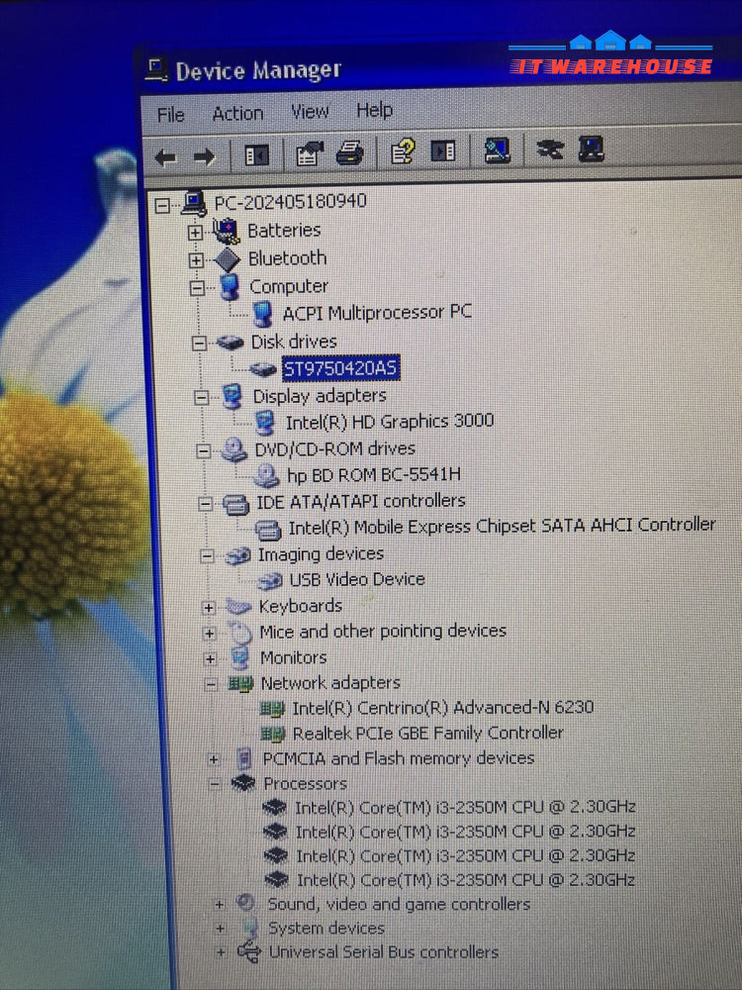This screenshot has width=742, height=990.
Task: Expand Sound, video and game controllers
Action: click(x=219, y=904)
